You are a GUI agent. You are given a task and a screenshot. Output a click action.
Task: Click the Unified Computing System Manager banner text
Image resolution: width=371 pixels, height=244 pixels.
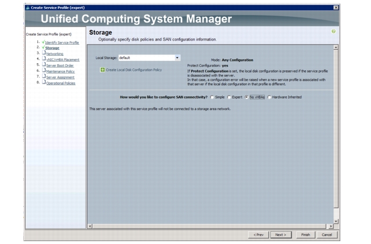[x=136, y=19]
